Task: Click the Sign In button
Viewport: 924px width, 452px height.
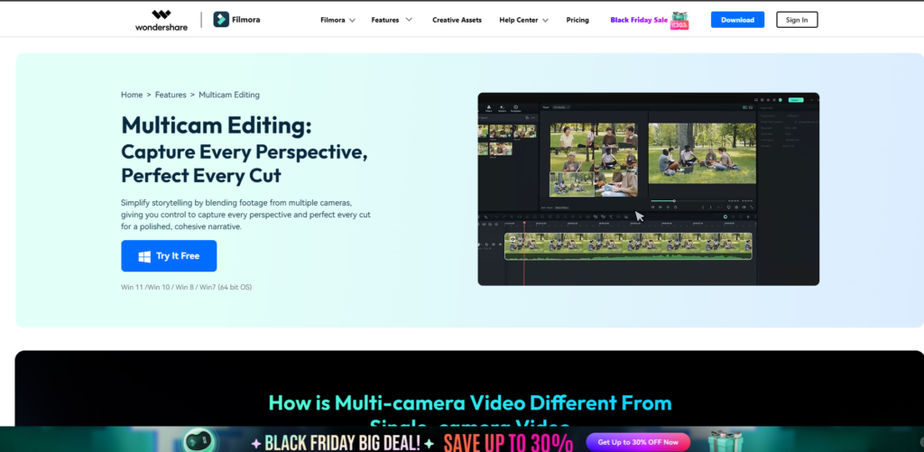Action: 797,20
